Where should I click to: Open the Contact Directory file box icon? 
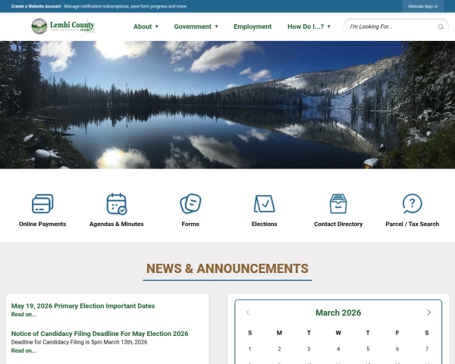(x=338, y=203)
